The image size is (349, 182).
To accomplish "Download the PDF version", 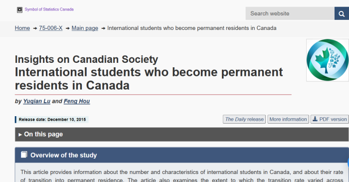I will [x=330, y=119].
